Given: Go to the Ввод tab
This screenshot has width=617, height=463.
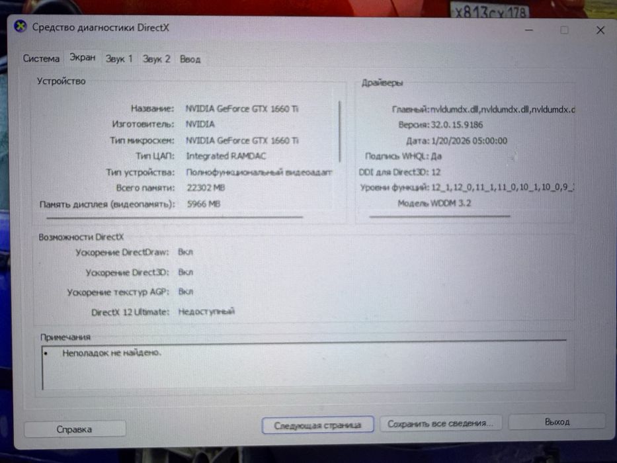Looking at the screenshot, I should [190, 60].
